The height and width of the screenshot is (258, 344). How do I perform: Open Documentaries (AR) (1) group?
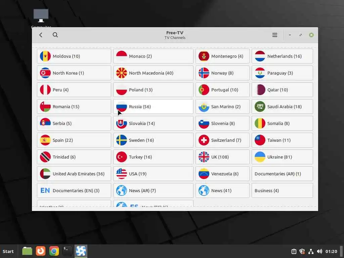click(282, 174)
